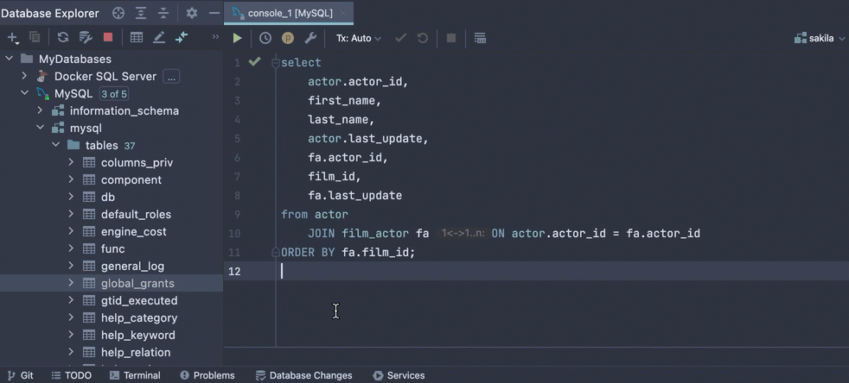Open Database Explorer settings gear
Viewport: 849px width, 383px height.
coord(192,13)
